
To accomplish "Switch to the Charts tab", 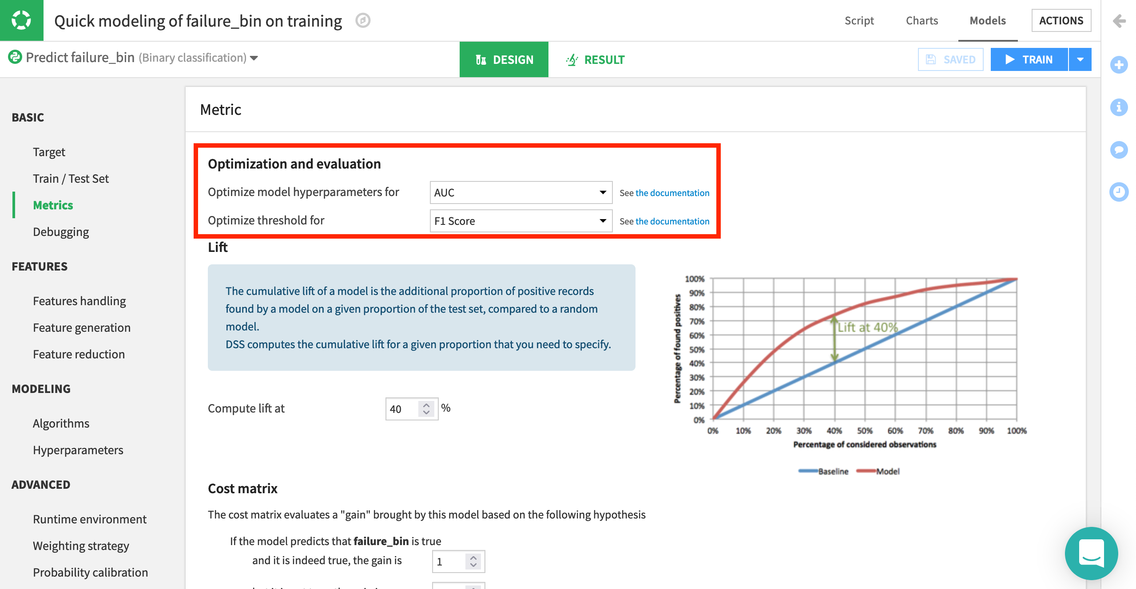I will click(x=922, y=20).
